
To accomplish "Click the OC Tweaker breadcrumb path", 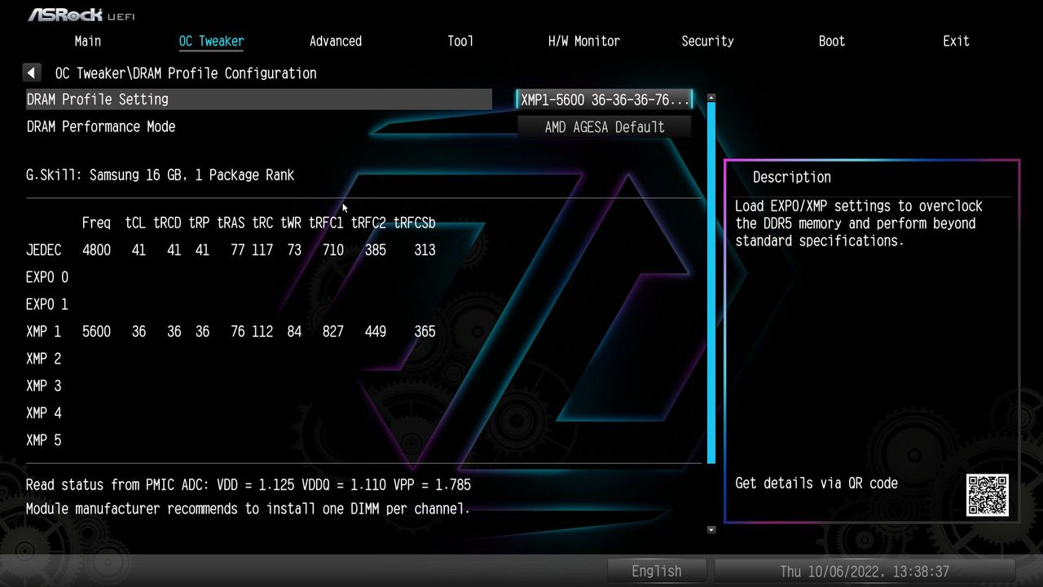I will [186, 73].
